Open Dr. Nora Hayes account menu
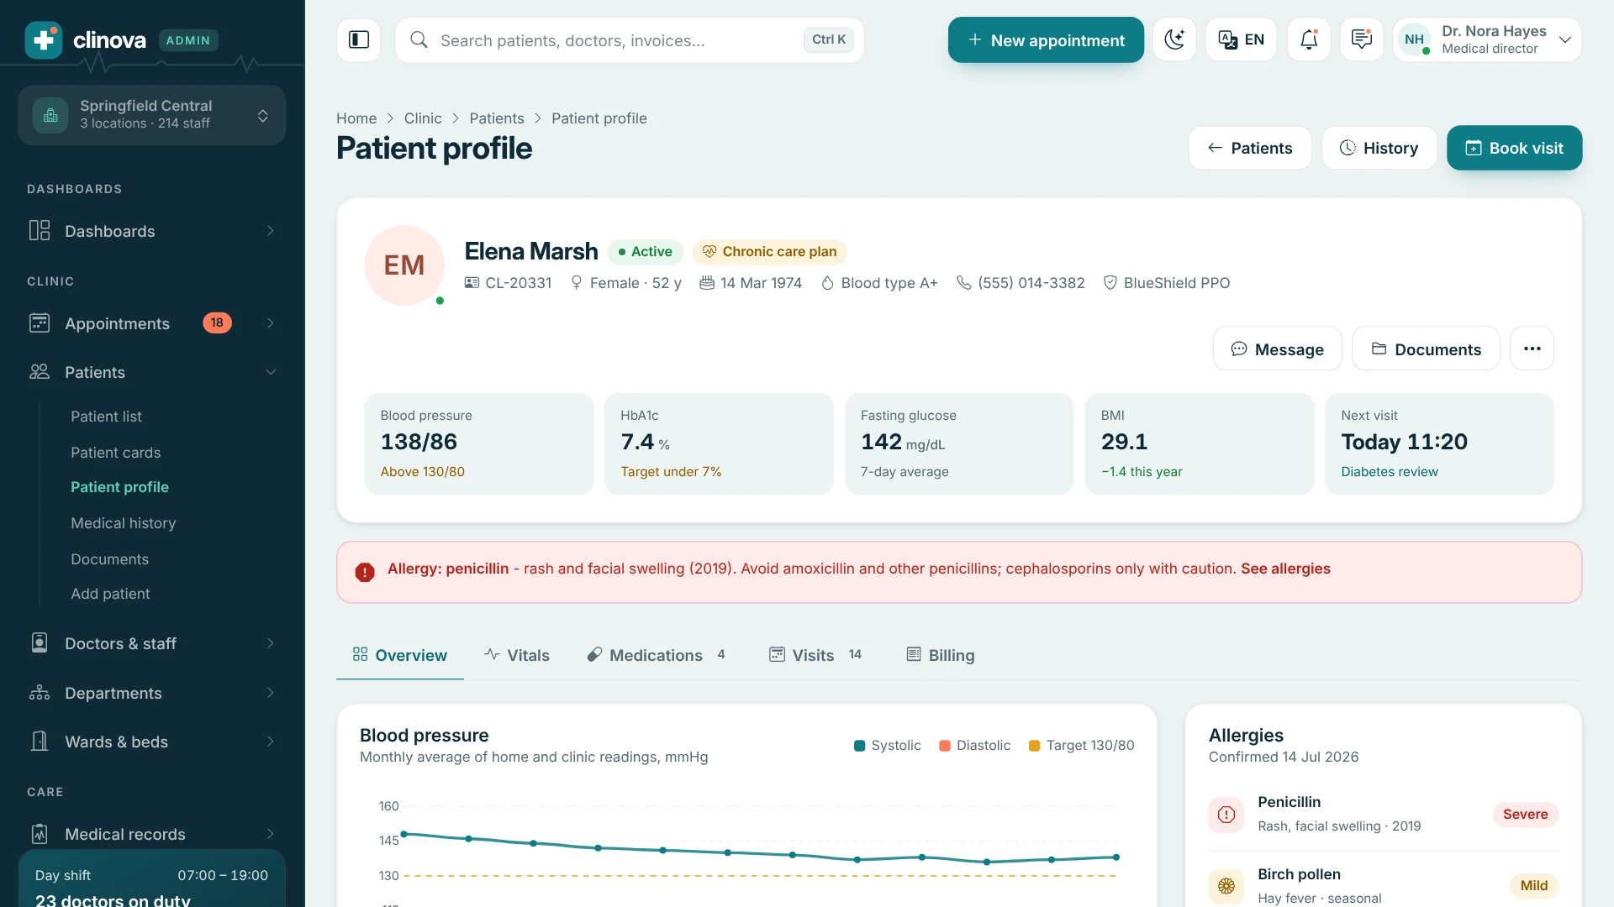Image resolution: width=1614 pixels, height=907 pixels. coord(1487,39)
